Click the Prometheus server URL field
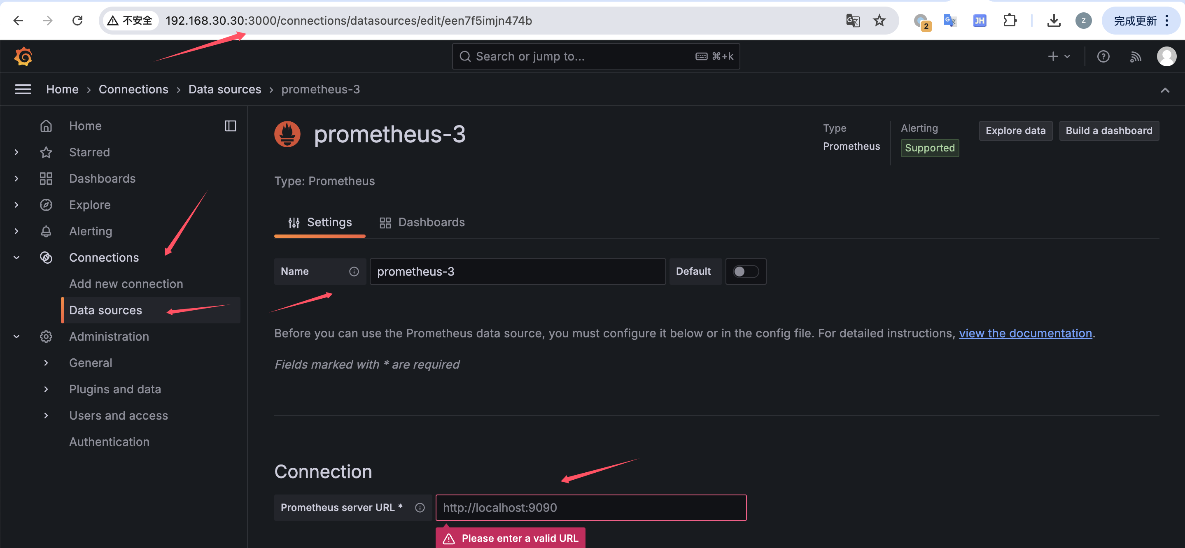 coord(591,508)
